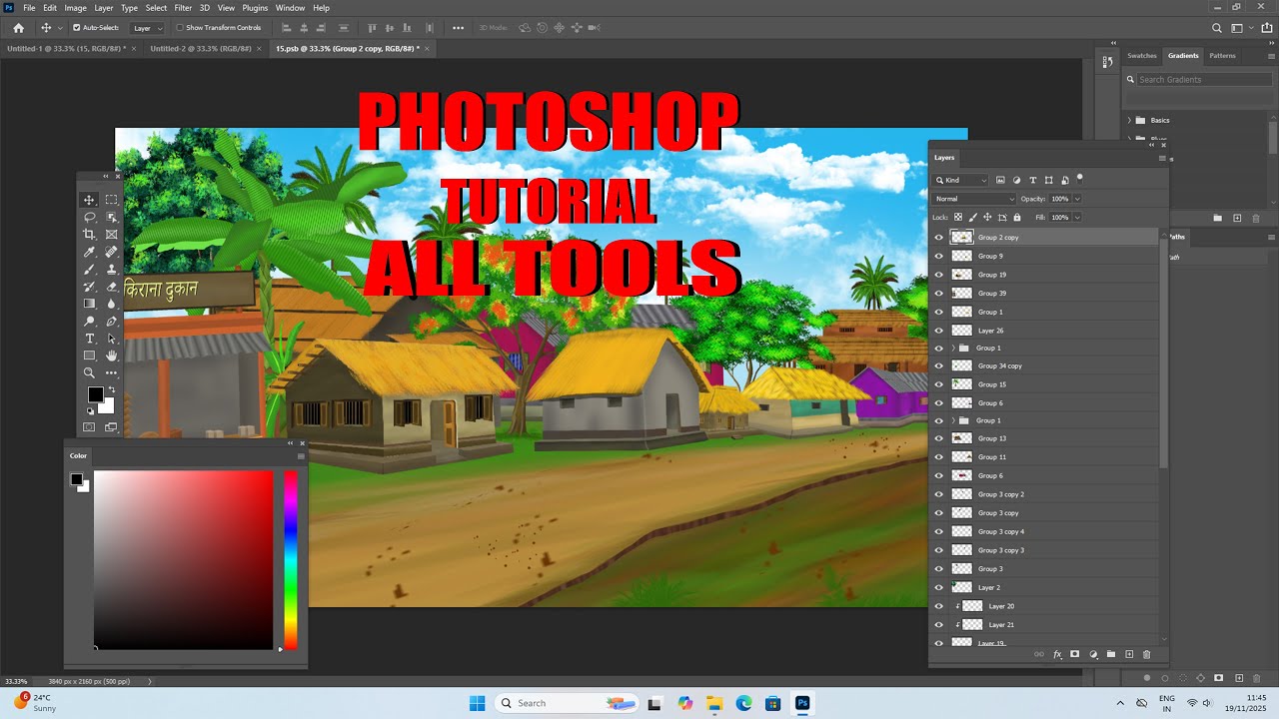Toggle visibility of the Group 19 layer

[938, 275]
